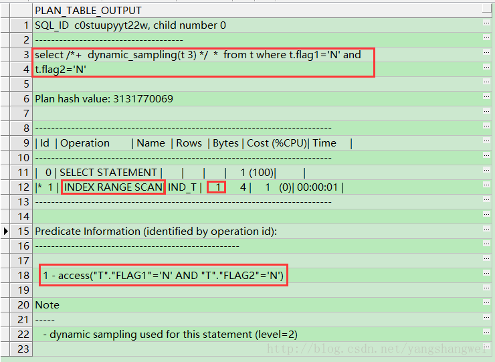Select the access predicate FLAG1 FLAG2 cell

[x=163, y=276]
